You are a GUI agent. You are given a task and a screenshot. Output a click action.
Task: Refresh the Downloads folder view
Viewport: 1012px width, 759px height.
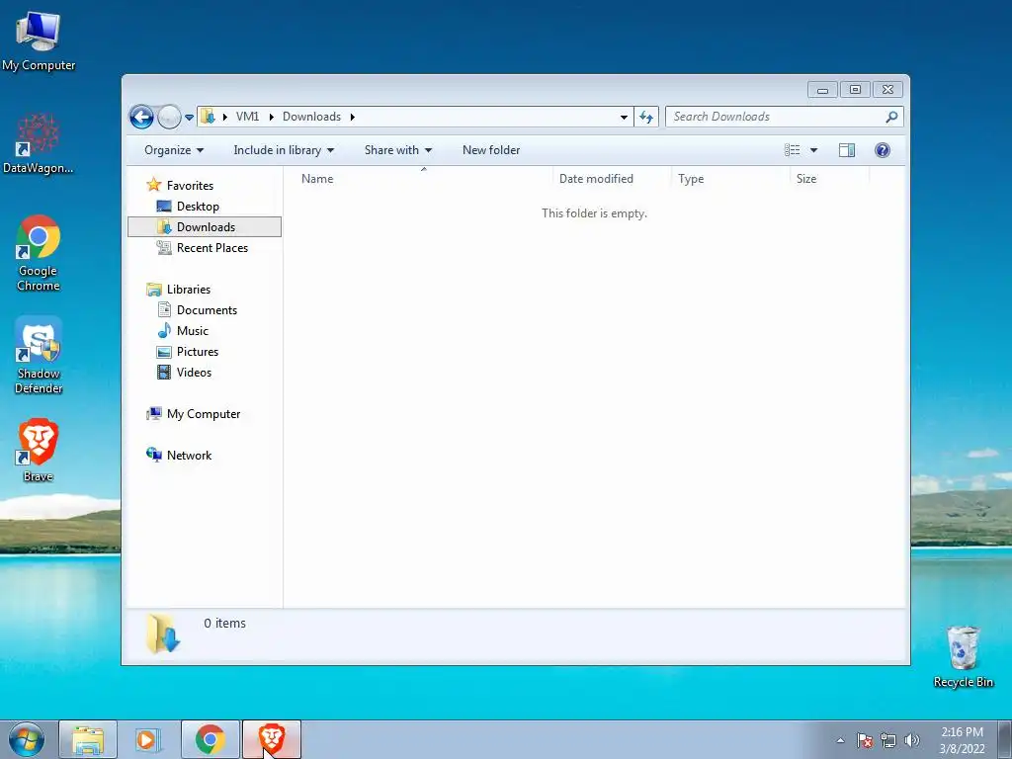[x=646, y=117]
